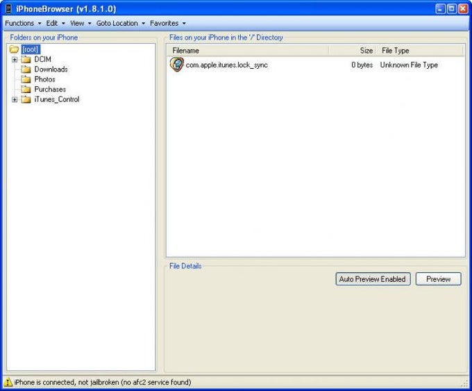This screenshot has height=391, width=472.
Task: Select file com.apple.itunes.lock_sync
Action: coord(227,65)
